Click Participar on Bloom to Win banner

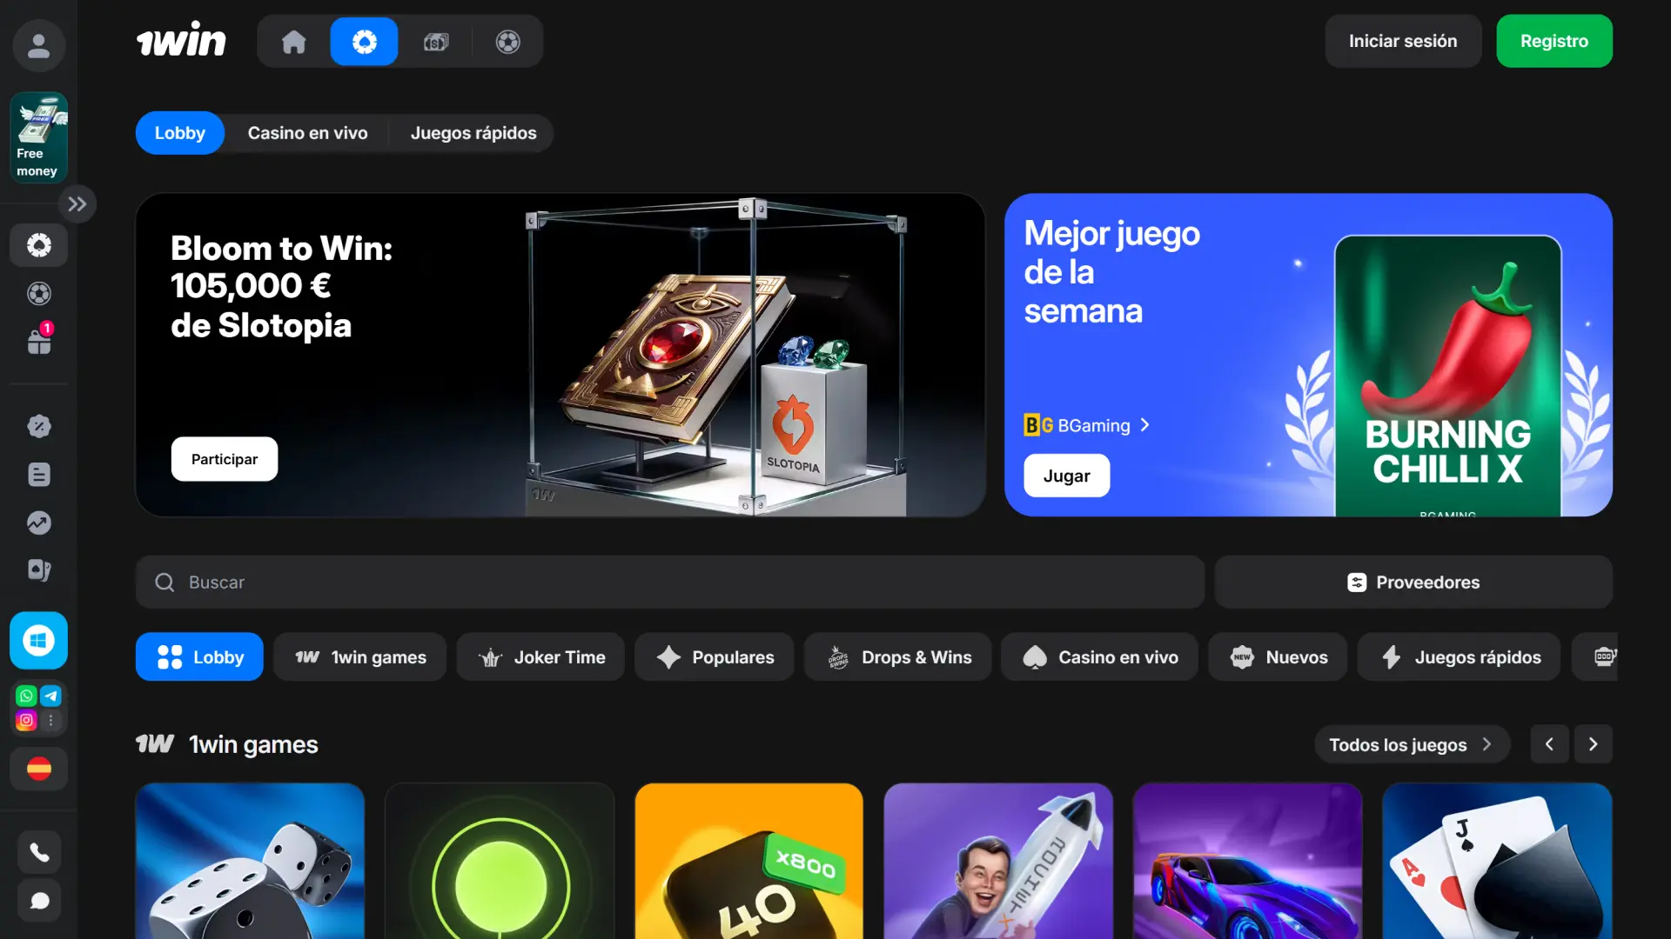(x=225, y=459)
